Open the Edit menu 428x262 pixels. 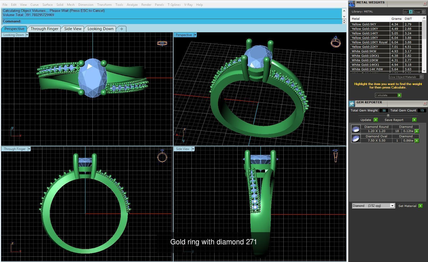click(14, 5)
